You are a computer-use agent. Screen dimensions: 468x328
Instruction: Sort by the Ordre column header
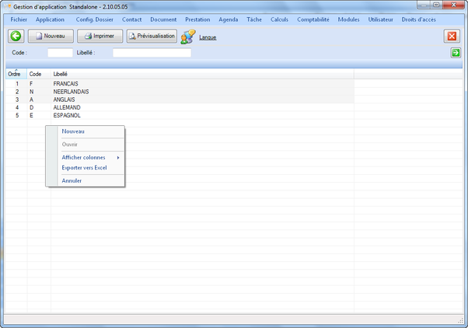[14, 74]
